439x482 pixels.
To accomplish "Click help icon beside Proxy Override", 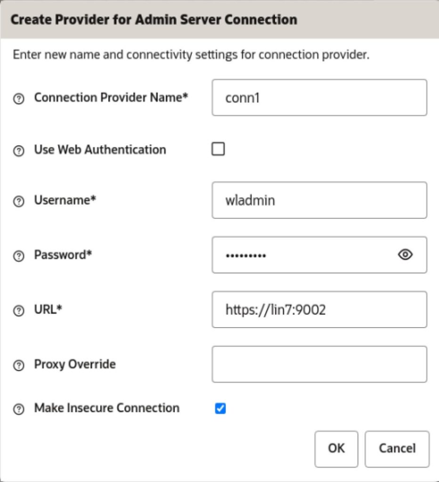I will pyautogui.click(x=19, y=365).
